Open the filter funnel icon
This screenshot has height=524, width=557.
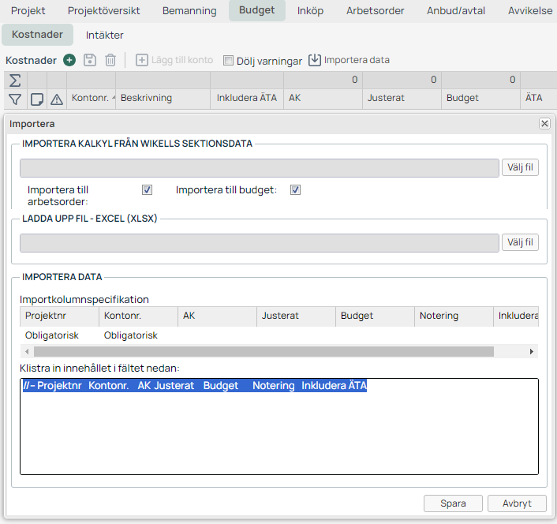pyautogui.click(x=15, y=99)
